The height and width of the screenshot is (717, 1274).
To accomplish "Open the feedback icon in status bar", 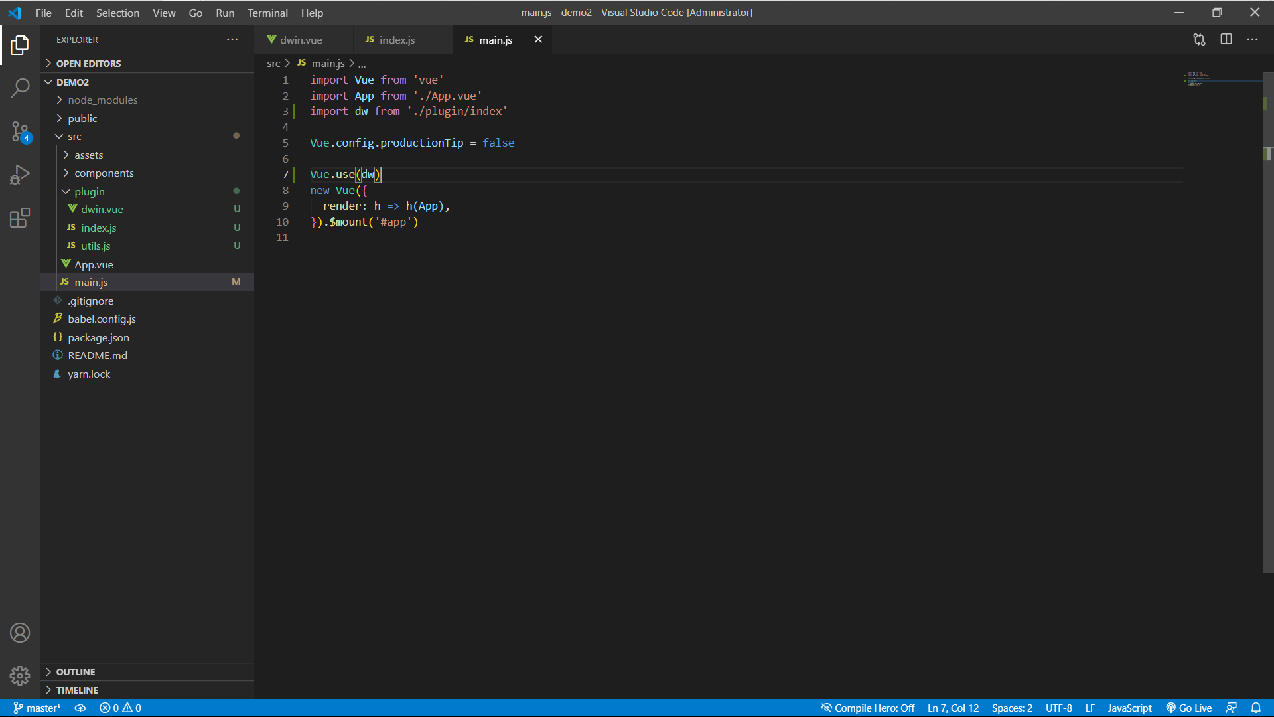I will click(x=1232, y=708).
